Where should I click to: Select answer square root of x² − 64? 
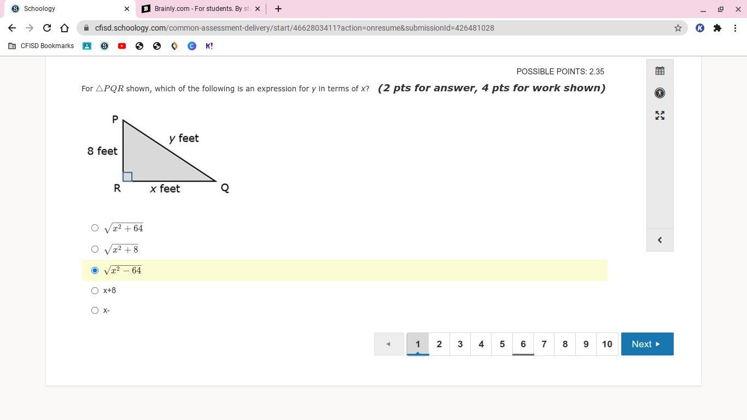point(95,270)
